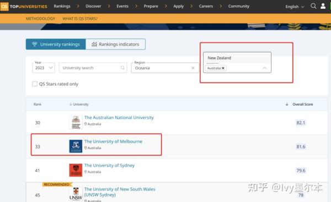
Task: Open the METHODOLOGY link
Action: 40,19
